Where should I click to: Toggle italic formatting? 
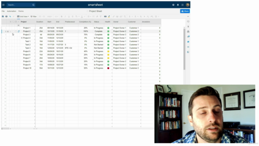tap(65, 16)
